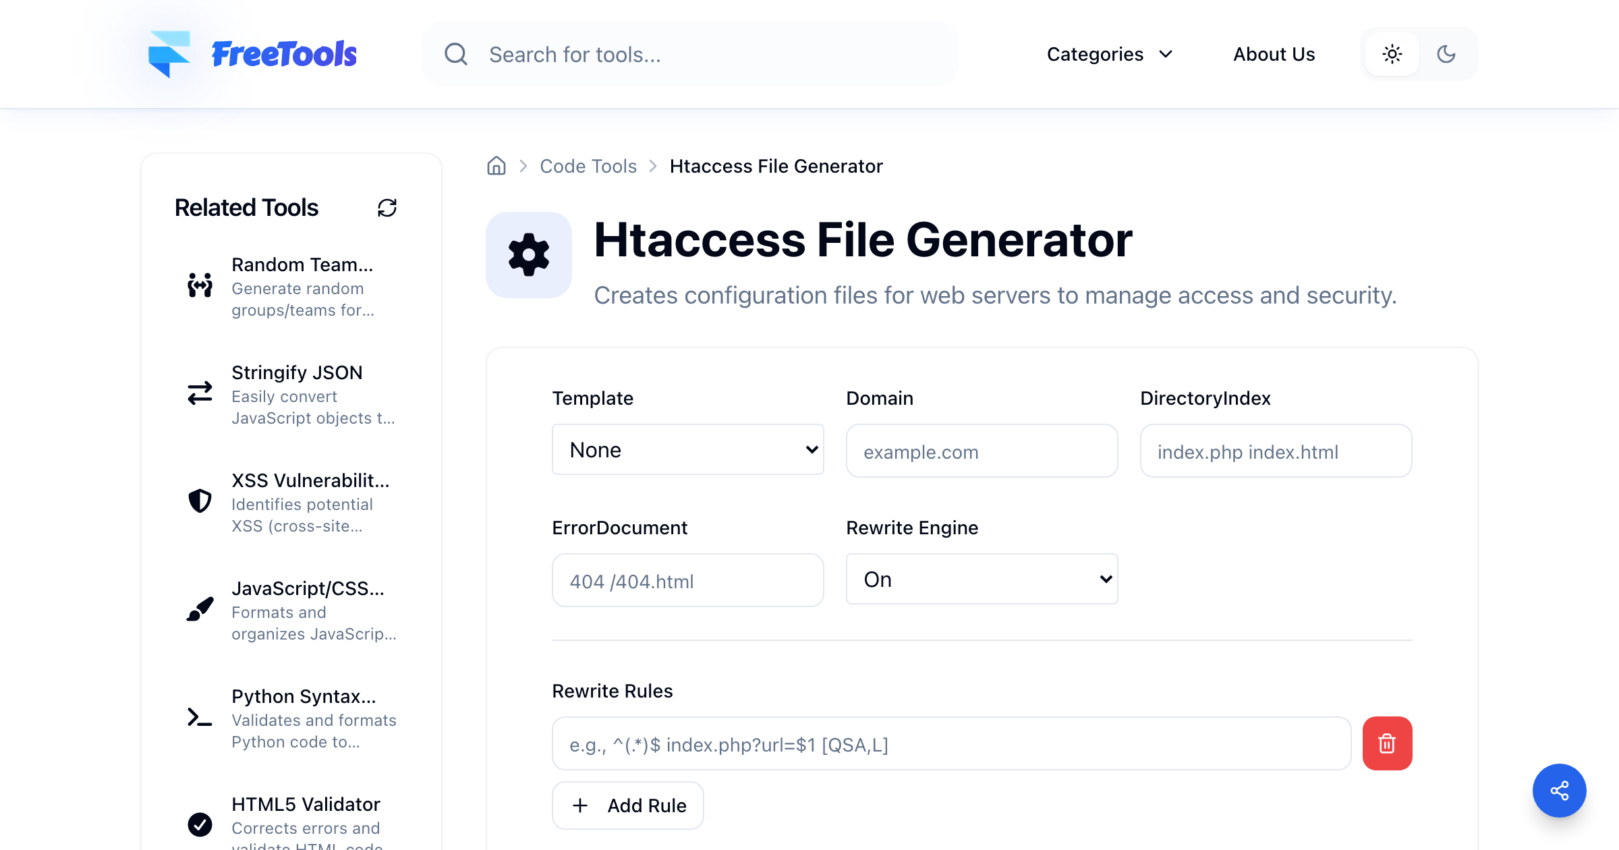Click 'Creates configuration files' description text
Image resolution: width=1619 pixels, height=850 pixels.
tap(996, 295)
